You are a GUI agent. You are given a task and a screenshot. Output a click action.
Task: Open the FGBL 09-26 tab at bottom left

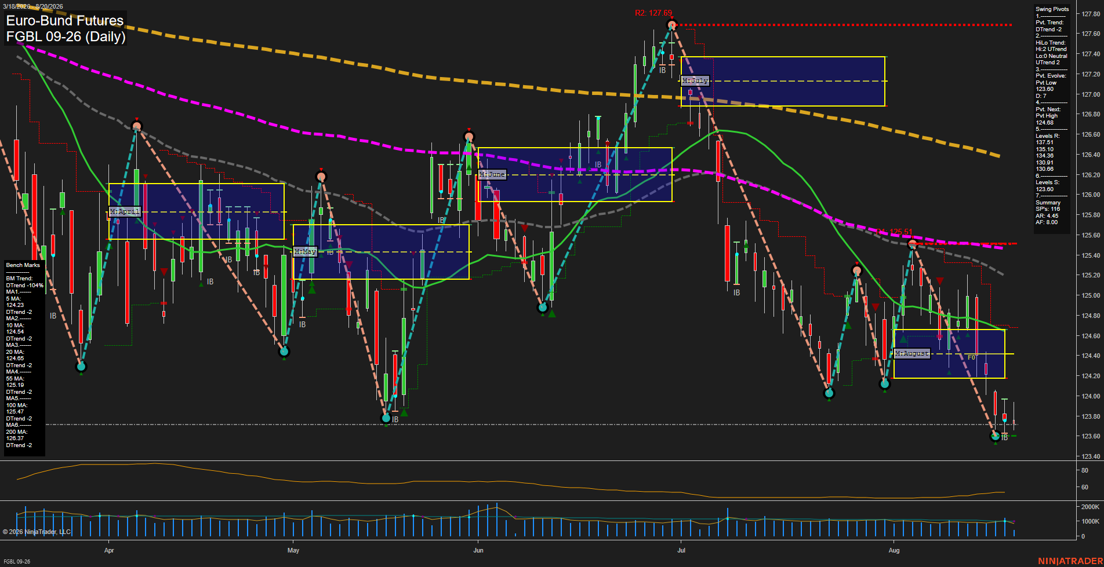click(16, 562)
